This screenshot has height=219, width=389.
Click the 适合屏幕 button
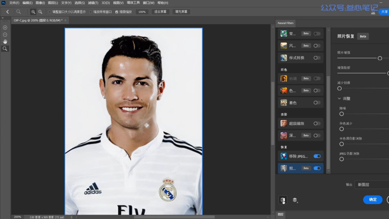coord(160,12)
